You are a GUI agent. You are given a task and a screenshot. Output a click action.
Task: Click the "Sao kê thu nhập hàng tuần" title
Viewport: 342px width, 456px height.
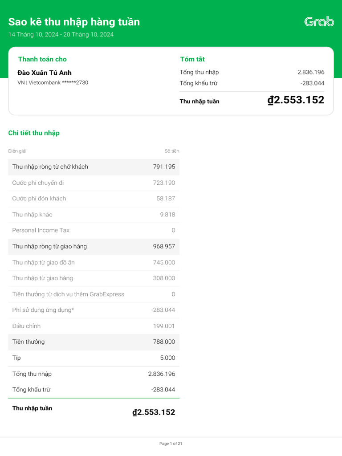74,22
